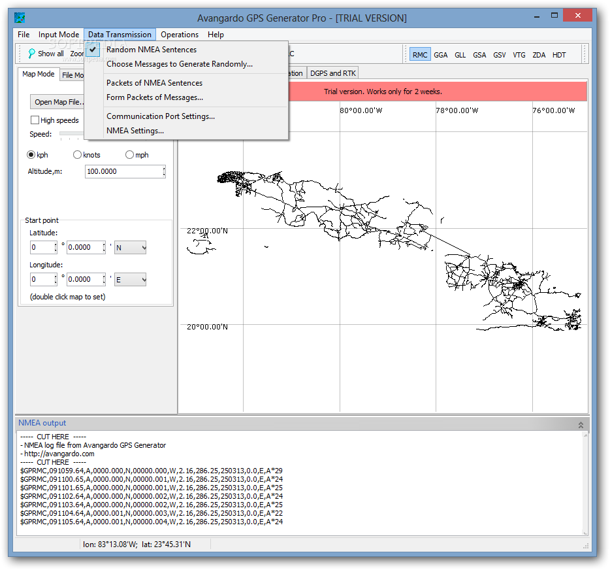Open the File menu
610x570 pixels.
click(24, 35)
